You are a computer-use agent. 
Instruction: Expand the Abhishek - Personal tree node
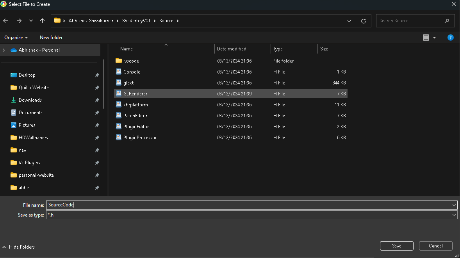[4, 50]
